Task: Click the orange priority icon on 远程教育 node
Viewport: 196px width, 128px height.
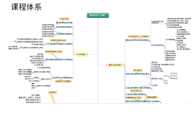Action: tap(77, 54)
